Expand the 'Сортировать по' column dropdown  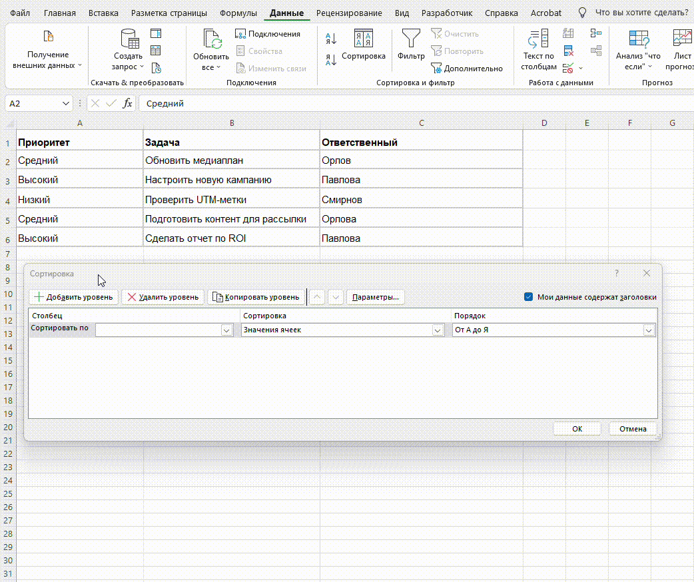[226, 330]
